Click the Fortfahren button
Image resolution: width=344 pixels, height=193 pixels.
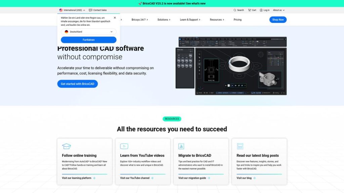pos(89,40)
